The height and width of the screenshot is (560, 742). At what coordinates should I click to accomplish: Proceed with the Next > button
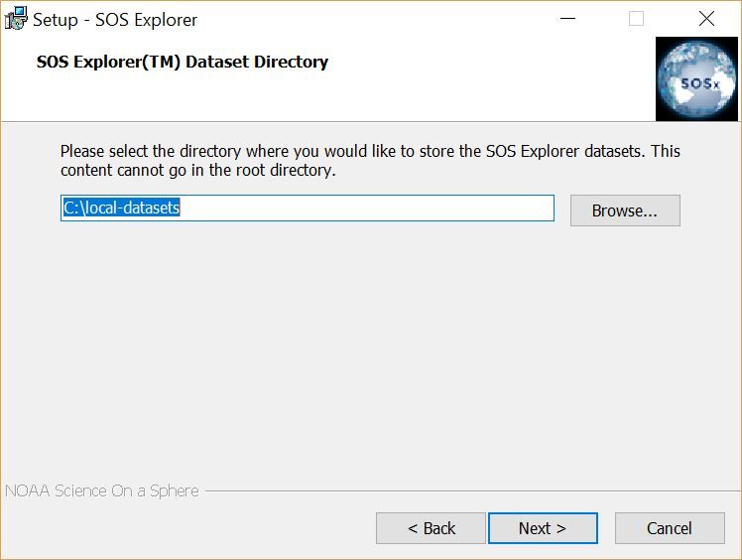[x=543, y=528]
